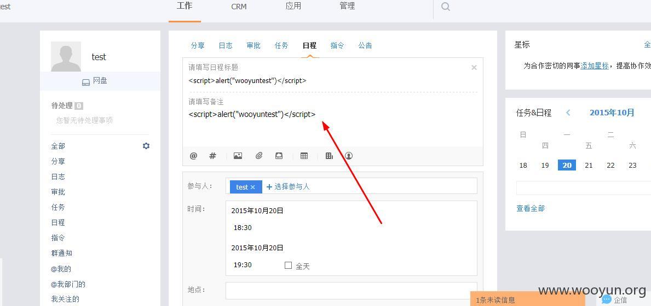Click the 19:30 end time
Image resolution: width=651 pixels, height=306 pixels.
243,265
